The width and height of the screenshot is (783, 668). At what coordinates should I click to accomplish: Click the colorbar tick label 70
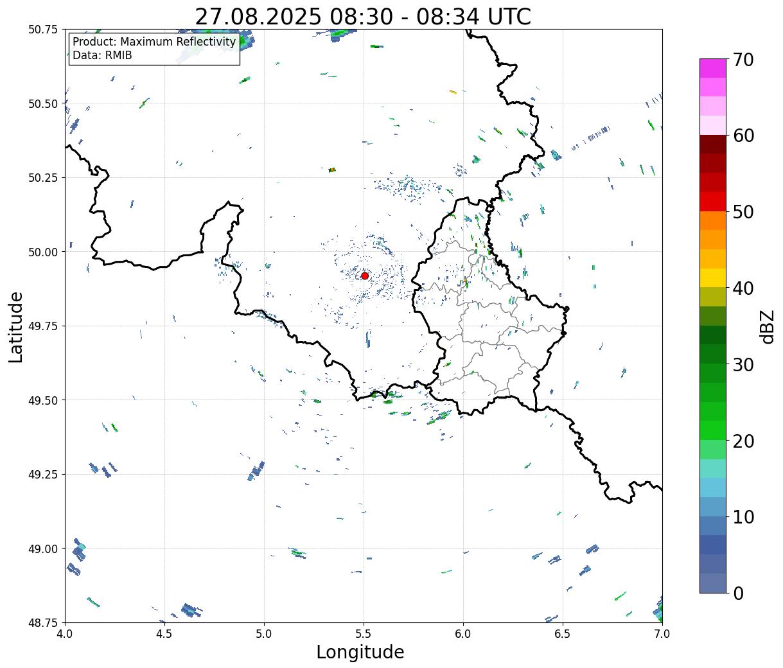(x=743, y=60)
